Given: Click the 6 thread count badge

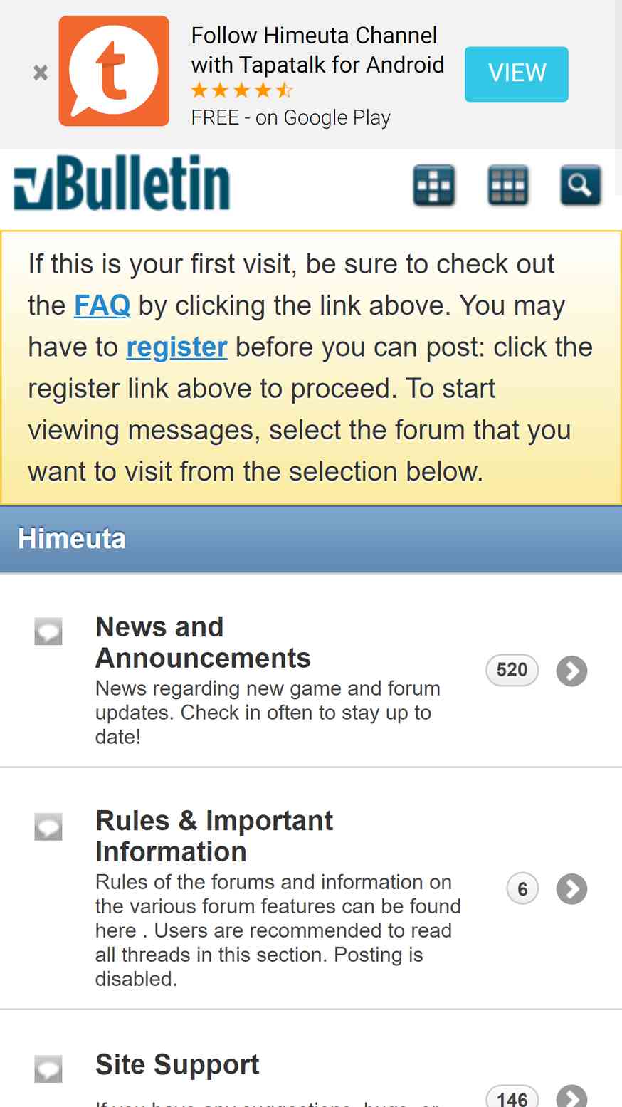Looking at the screenshot, I should (522, 889).
